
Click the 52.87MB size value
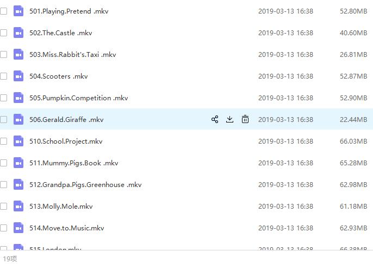[353, 76]
